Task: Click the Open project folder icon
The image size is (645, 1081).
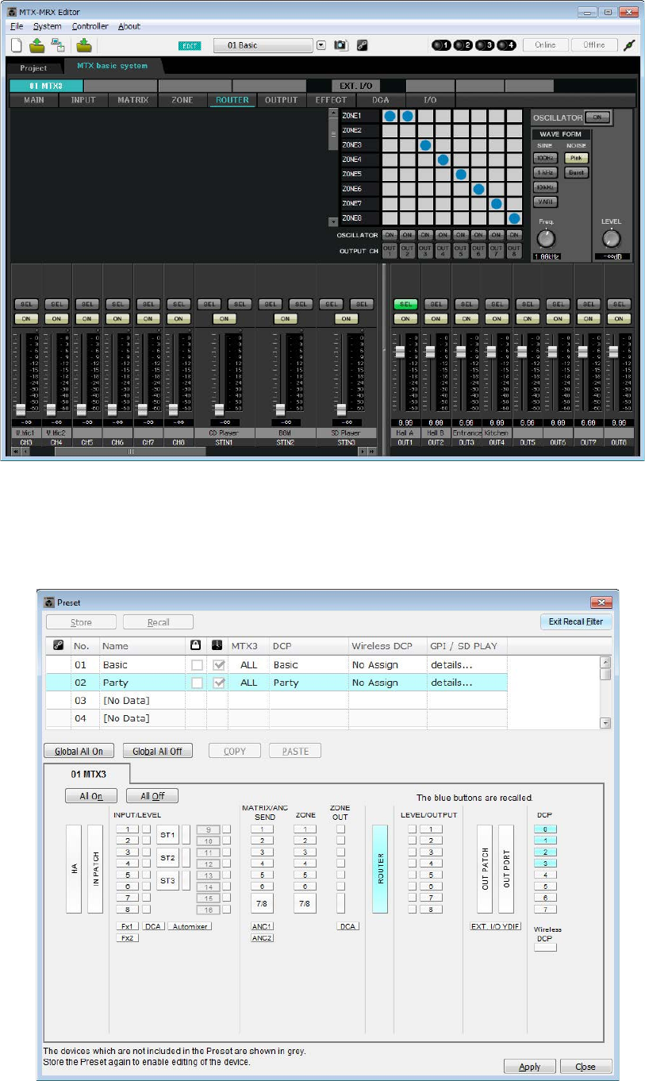Action: (38, 45)
